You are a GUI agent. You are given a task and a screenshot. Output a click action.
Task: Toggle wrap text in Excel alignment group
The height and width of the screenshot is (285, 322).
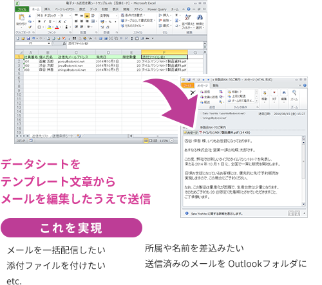click(93, 15)
